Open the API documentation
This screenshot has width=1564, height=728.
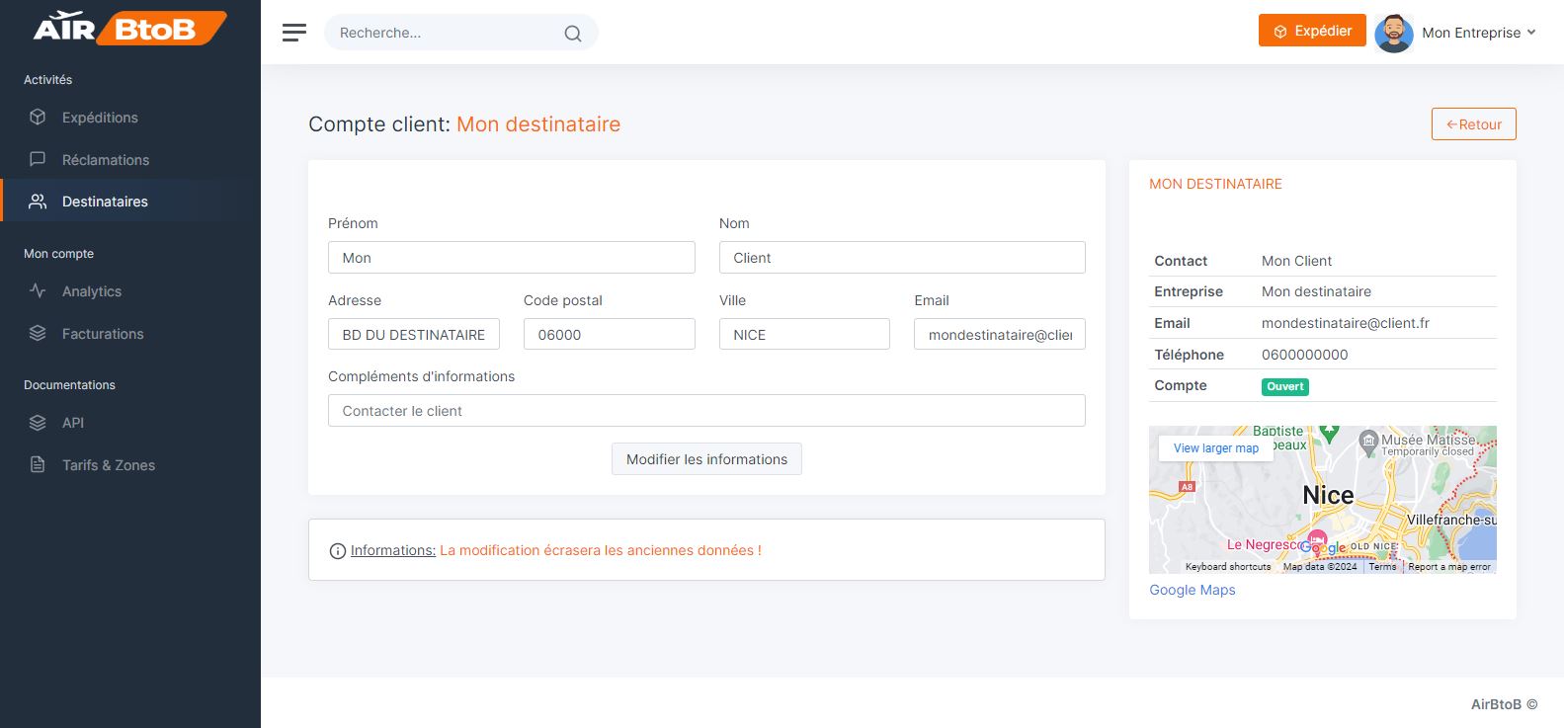[x=72, y=423]
